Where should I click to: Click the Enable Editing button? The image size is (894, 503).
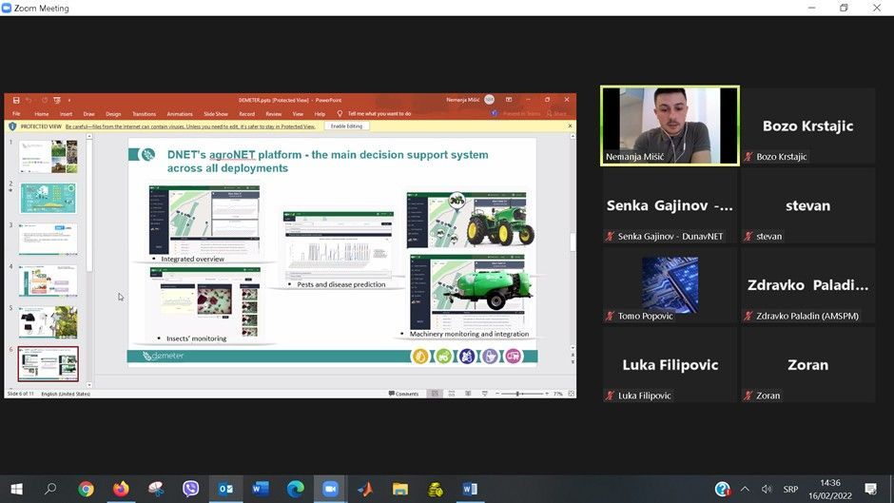[x=346, y=126]
